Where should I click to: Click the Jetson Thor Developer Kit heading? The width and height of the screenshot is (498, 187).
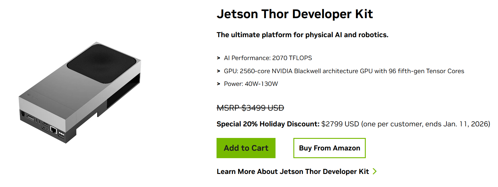pyautogui.click(x=295, y=14)
